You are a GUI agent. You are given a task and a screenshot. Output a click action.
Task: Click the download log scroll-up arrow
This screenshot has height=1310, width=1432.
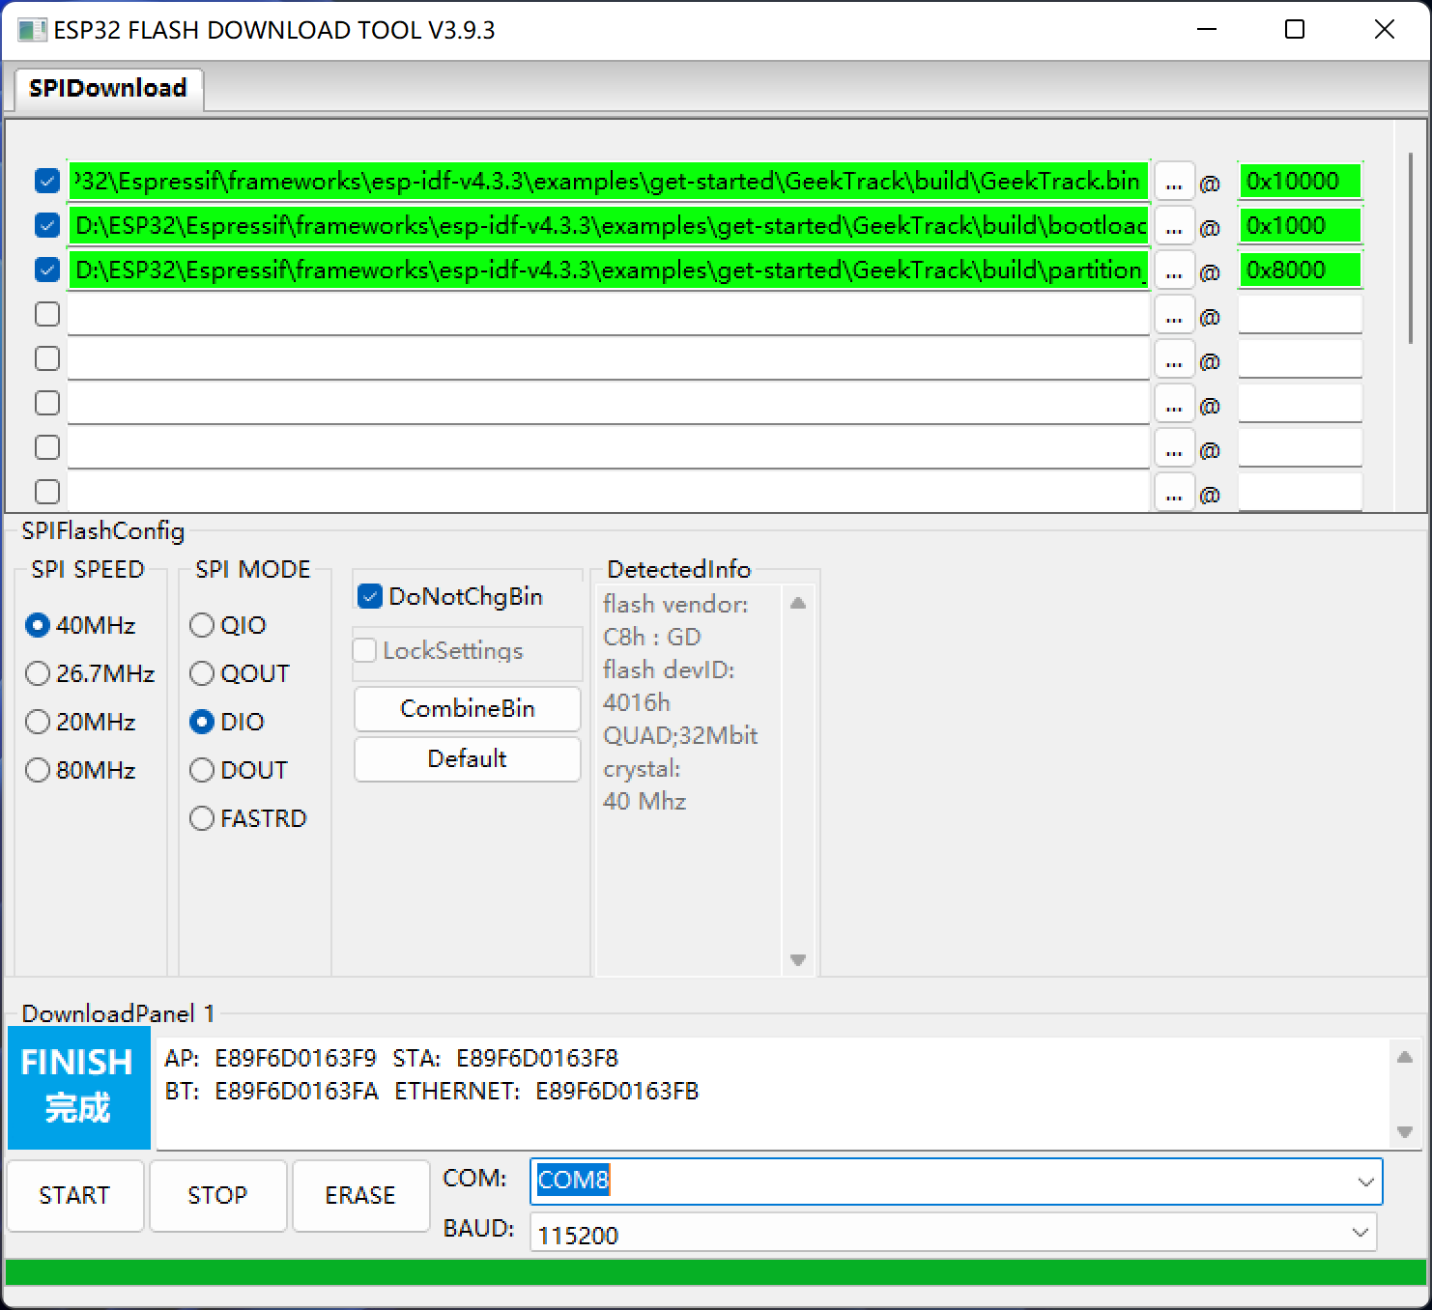(x=1405, y=1058)
